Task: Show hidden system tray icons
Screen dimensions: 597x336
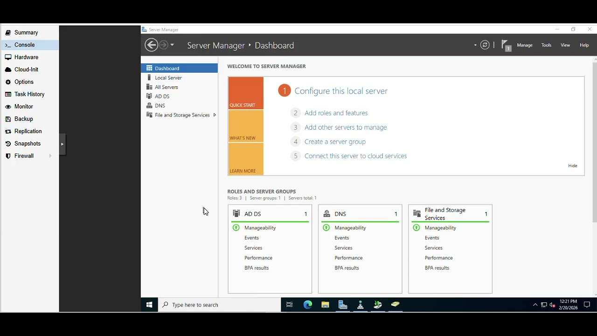Action: pos(535,305)
